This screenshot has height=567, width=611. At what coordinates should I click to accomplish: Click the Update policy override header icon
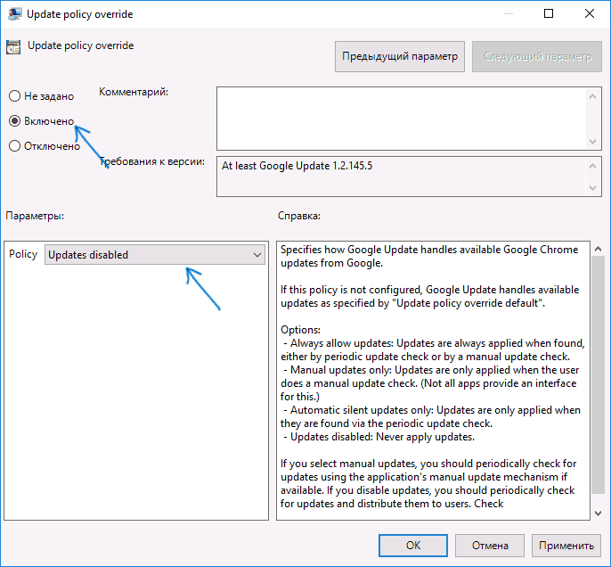(x=14, y=47)
